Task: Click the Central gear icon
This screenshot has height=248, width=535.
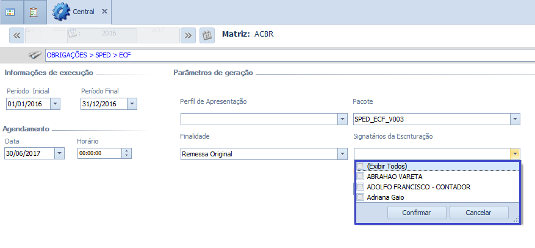Action: [x=61, y=12]
